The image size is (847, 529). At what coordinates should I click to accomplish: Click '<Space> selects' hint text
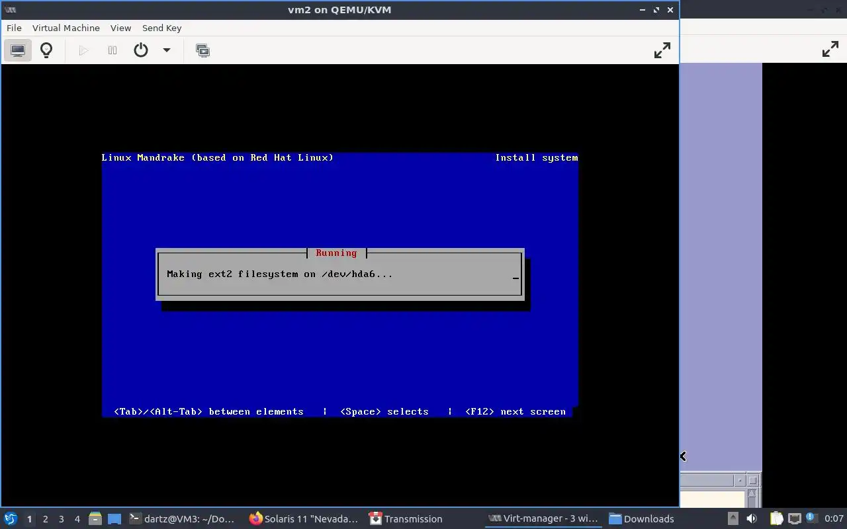(384, 411)
